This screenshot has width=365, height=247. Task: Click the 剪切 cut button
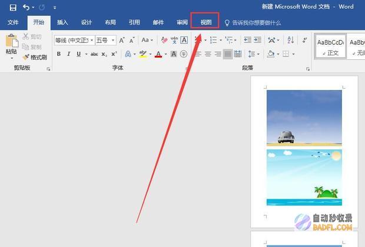(32, 36)
